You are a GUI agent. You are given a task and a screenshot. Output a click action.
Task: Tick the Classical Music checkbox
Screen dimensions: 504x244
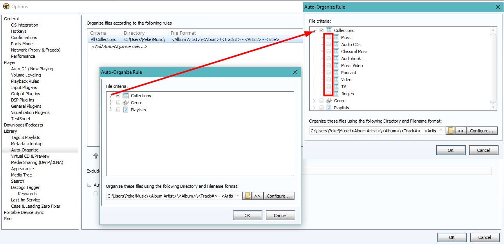click(x=329, y=52)
